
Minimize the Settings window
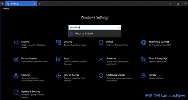point(170,4)
